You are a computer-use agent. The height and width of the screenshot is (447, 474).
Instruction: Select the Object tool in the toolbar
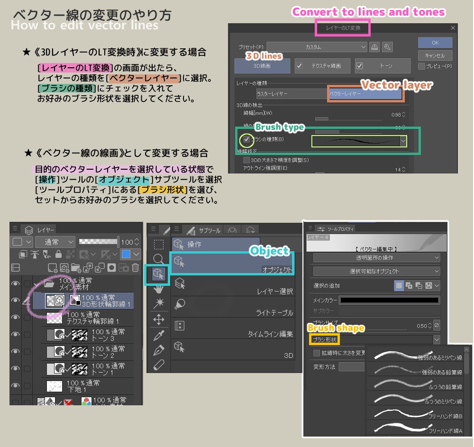pos(158,274)
